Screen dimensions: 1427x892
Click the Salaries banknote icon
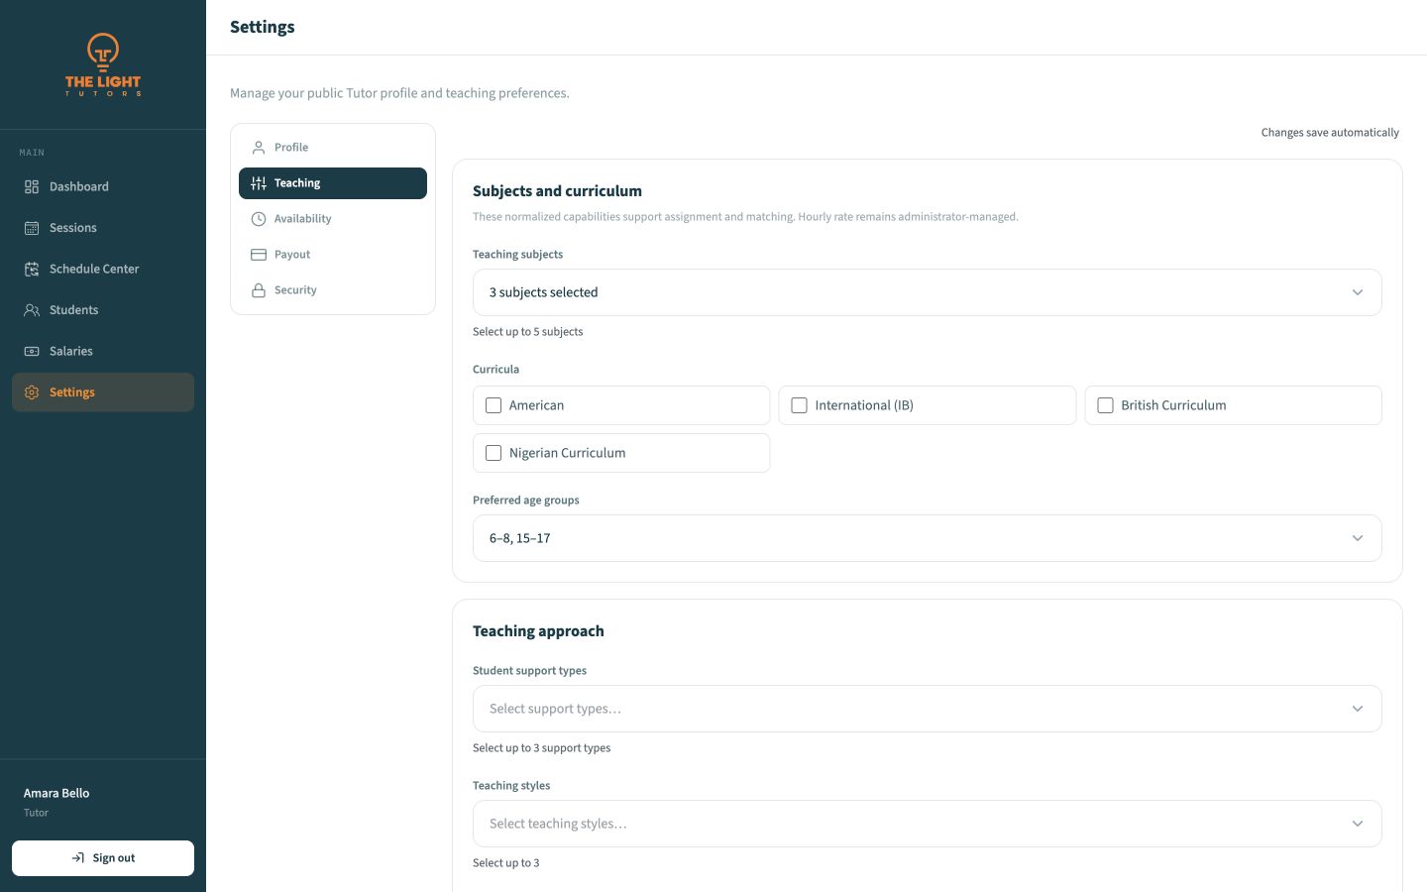click(x=32, y=351)
